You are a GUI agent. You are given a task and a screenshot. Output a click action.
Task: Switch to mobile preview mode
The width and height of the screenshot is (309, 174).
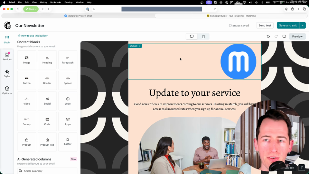[x=203, y=36]
